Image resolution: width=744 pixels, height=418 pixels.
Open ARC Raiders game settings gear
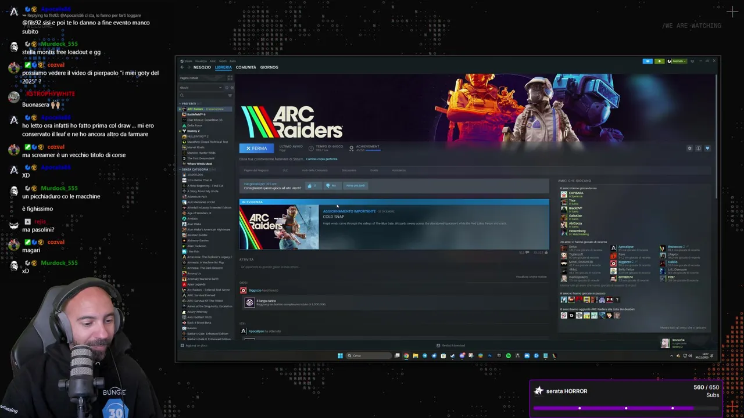pos(690,149)
